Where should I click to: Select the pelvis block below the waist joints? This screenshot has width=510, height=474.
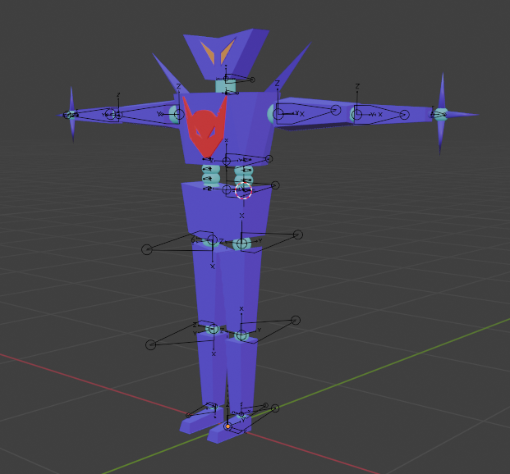227,212
